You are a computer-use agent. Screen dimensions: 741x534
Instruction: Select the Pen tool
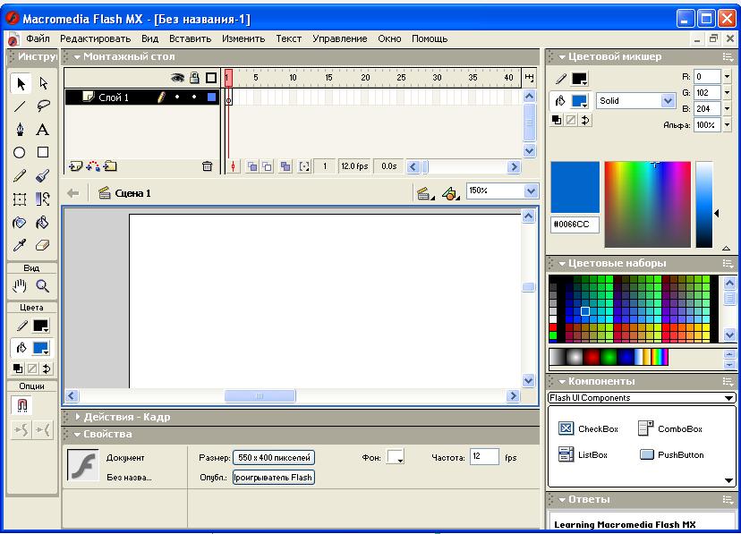(x=20, y=130)
